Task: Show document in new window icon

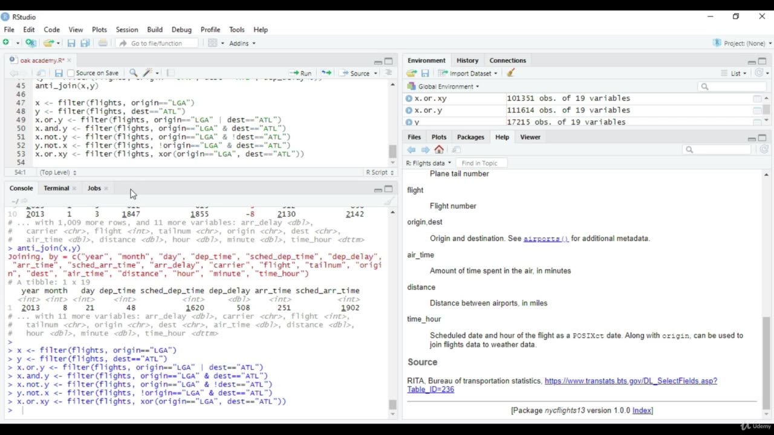Action: 41,73
